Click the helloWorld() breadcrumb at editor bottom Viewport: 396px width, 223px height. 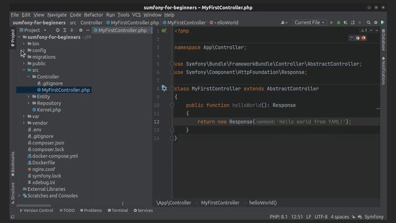tap(262, 203)
